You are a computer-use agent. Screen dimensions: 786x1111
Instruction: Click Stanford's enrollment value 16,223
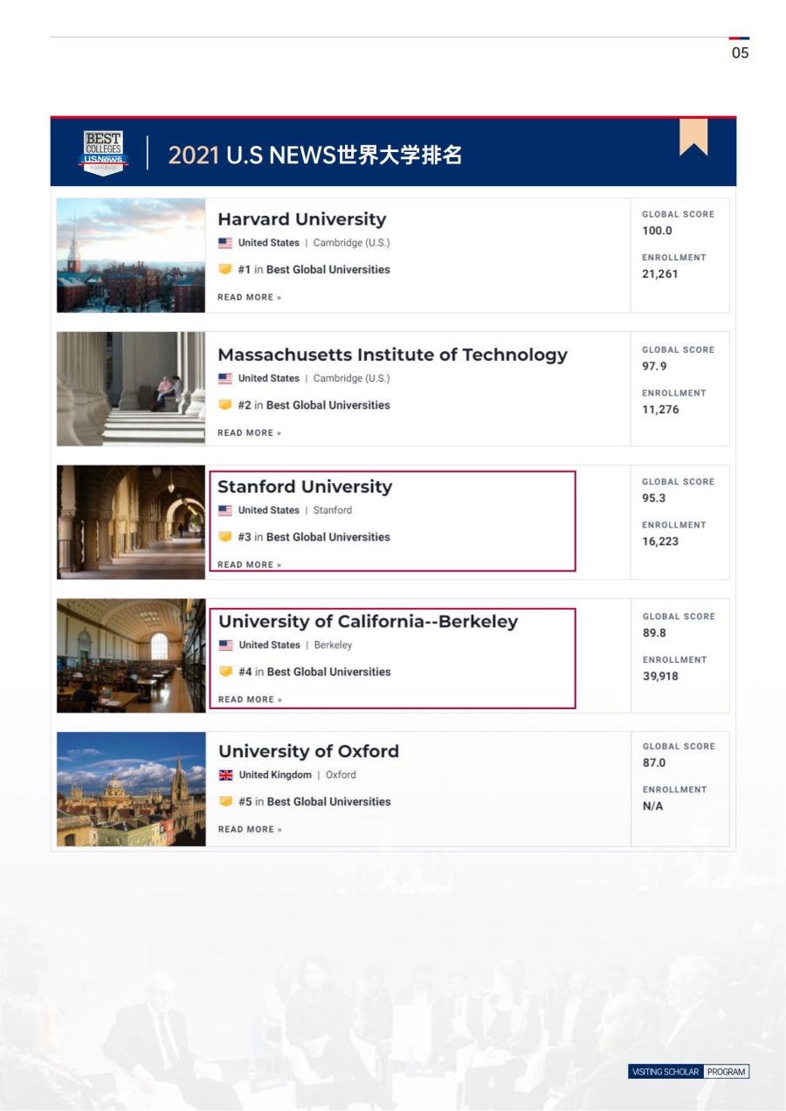[x=660, y=541]
